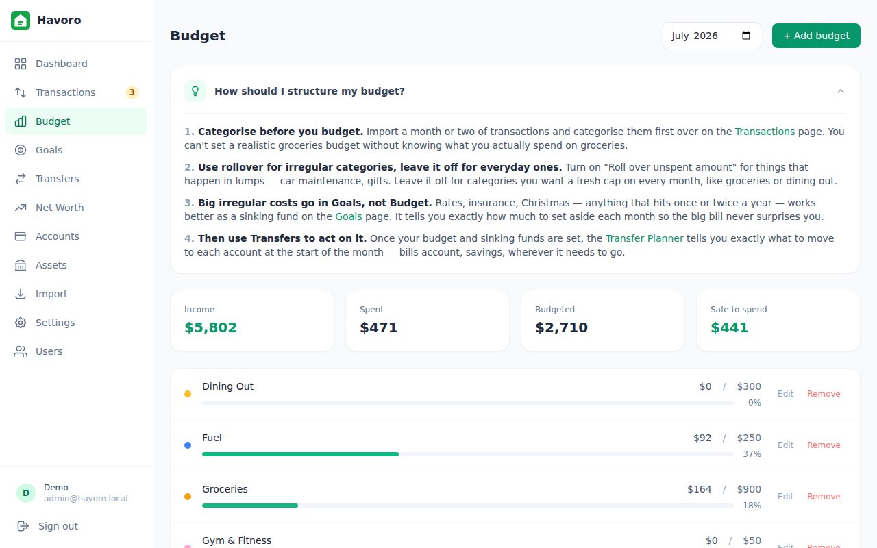This screenshot has height=548, width=877.
Task: Open Dashboard in the sidebar
Action: [76, 64]
